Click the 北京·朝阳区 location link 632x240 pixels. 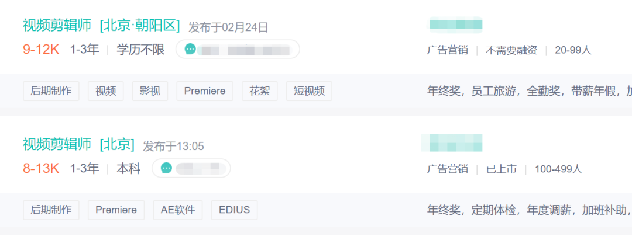140,25
